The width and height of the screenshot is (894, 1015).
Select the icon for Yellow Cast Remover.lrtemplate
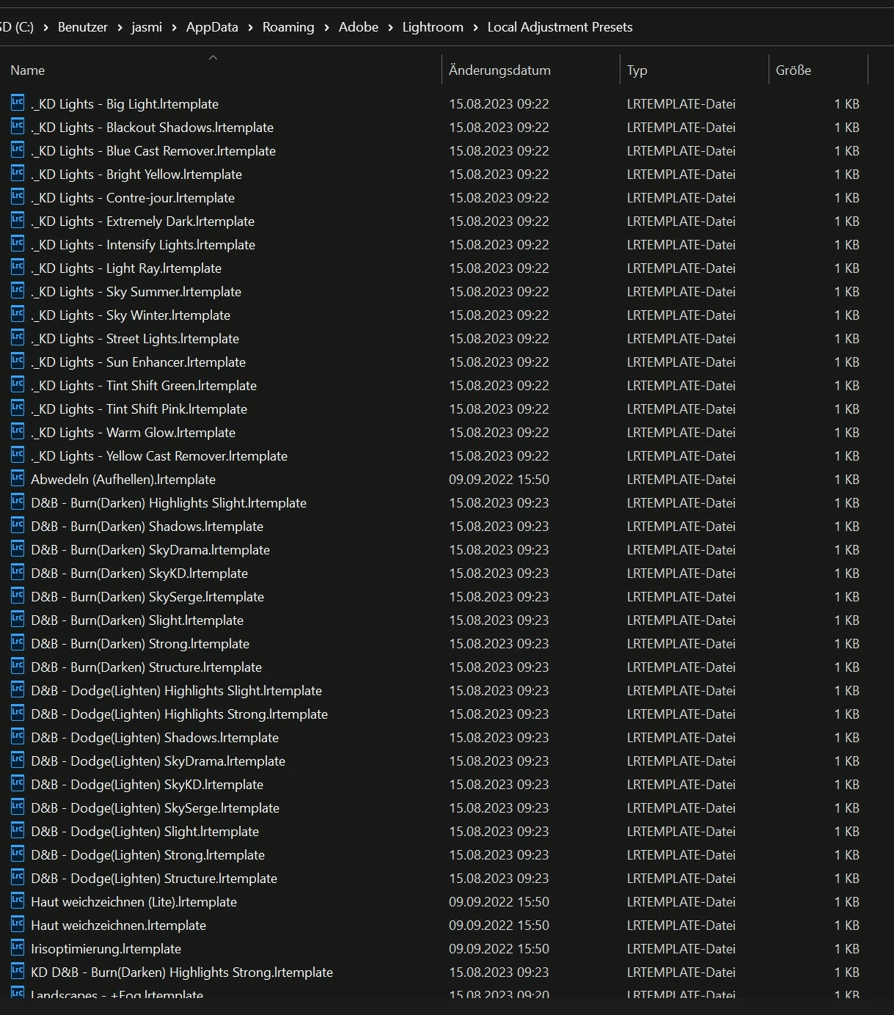coord(18,455)
